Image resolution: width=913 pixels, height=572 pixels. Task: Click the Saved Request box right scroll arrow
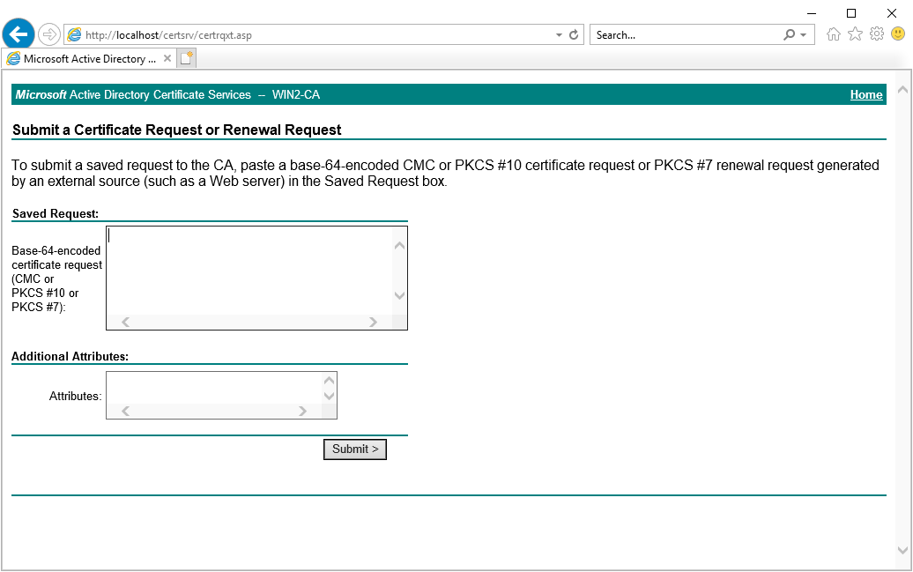pos(374,322)
